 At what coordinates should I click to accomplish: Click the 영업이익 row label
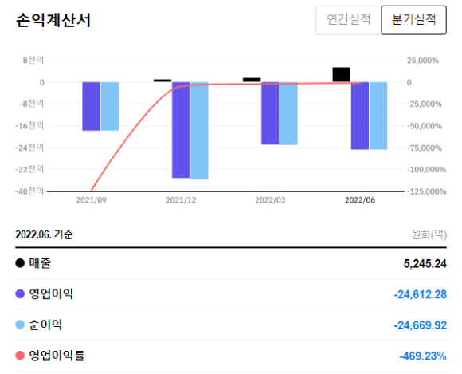(x=51, y=294)
